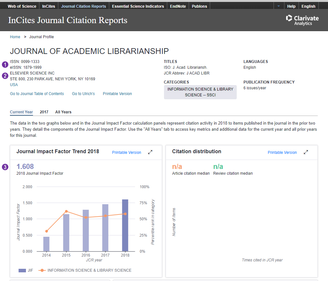Click the JCR Abbrev: J ACAD LIBR text
This screenshot has width=328, height=281.
[x=187, y=73]
